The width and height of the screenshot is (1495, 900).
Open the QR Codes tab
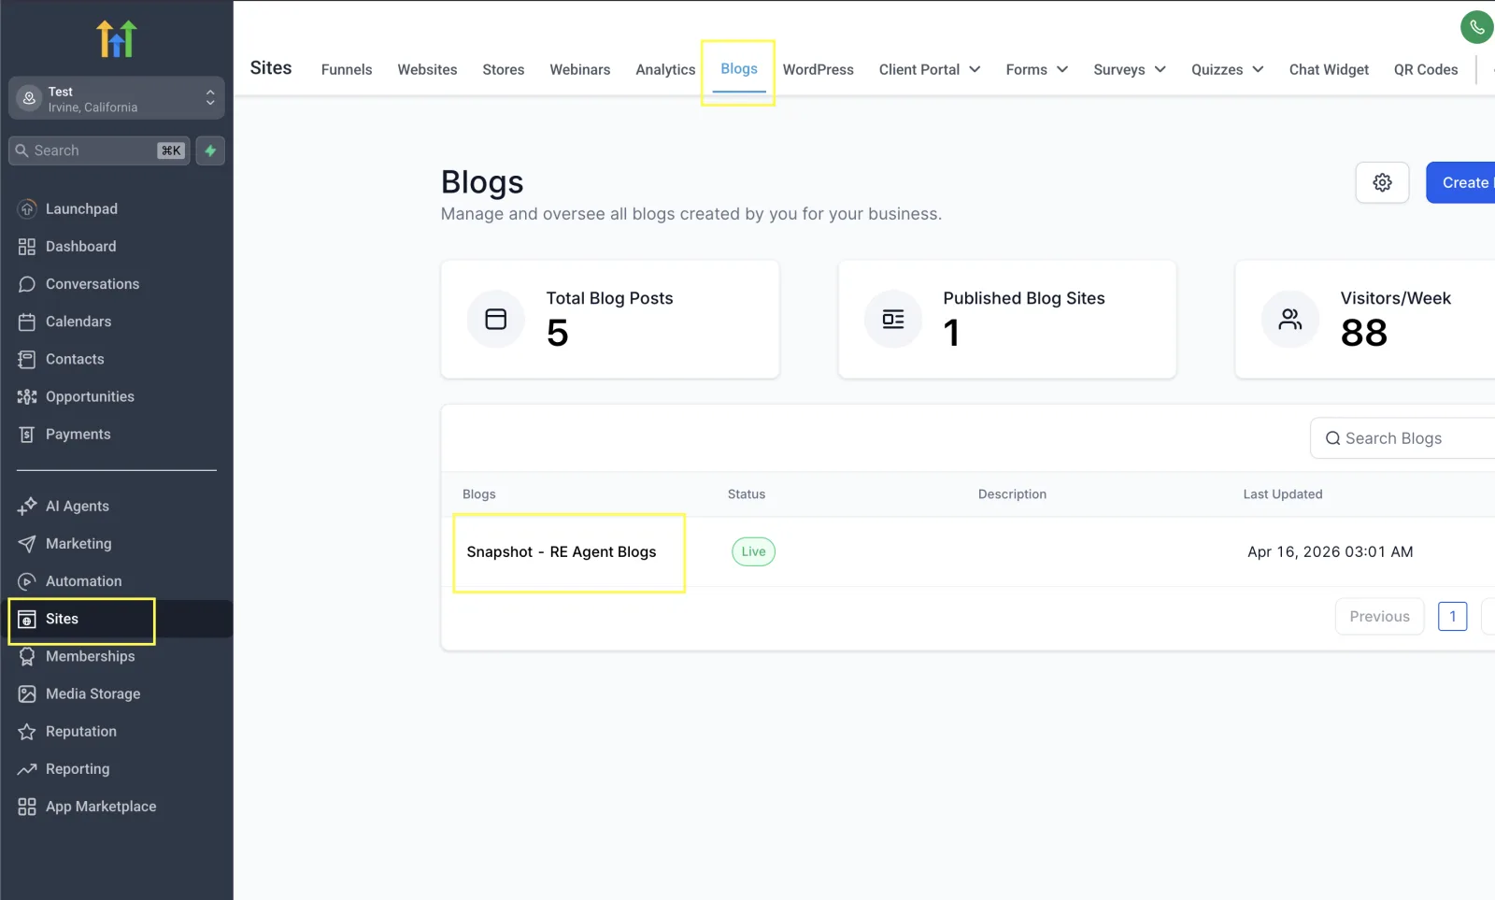click(x=1426, y=69)
